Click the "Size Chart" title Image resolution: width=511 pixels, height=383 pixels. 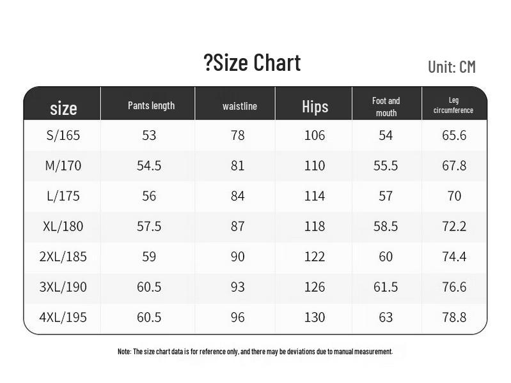coord(252,63)
